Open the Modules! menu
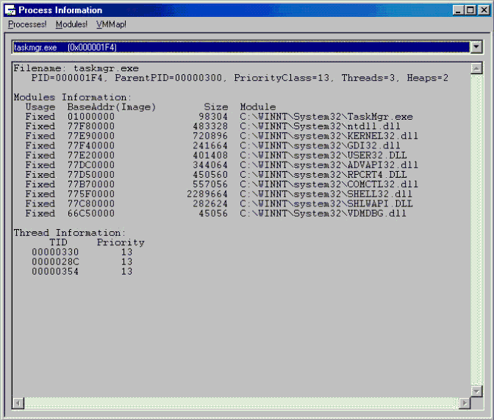Screen dimensions: 494x420 71,24
